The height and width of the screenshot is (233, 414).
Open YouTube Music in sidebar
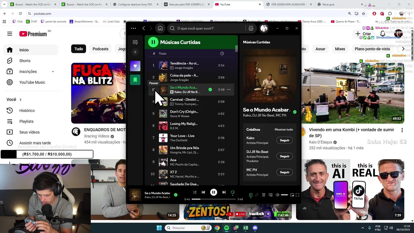coord(31,82)
